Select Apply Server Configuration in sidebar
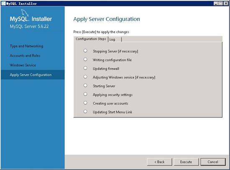 (31, 75)
